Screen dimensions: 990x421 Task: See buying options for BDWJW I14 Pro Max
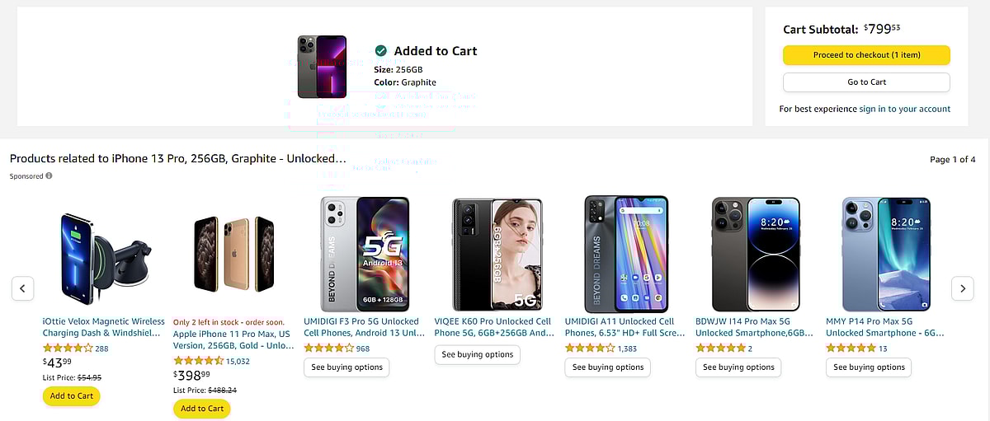(738, 367)
